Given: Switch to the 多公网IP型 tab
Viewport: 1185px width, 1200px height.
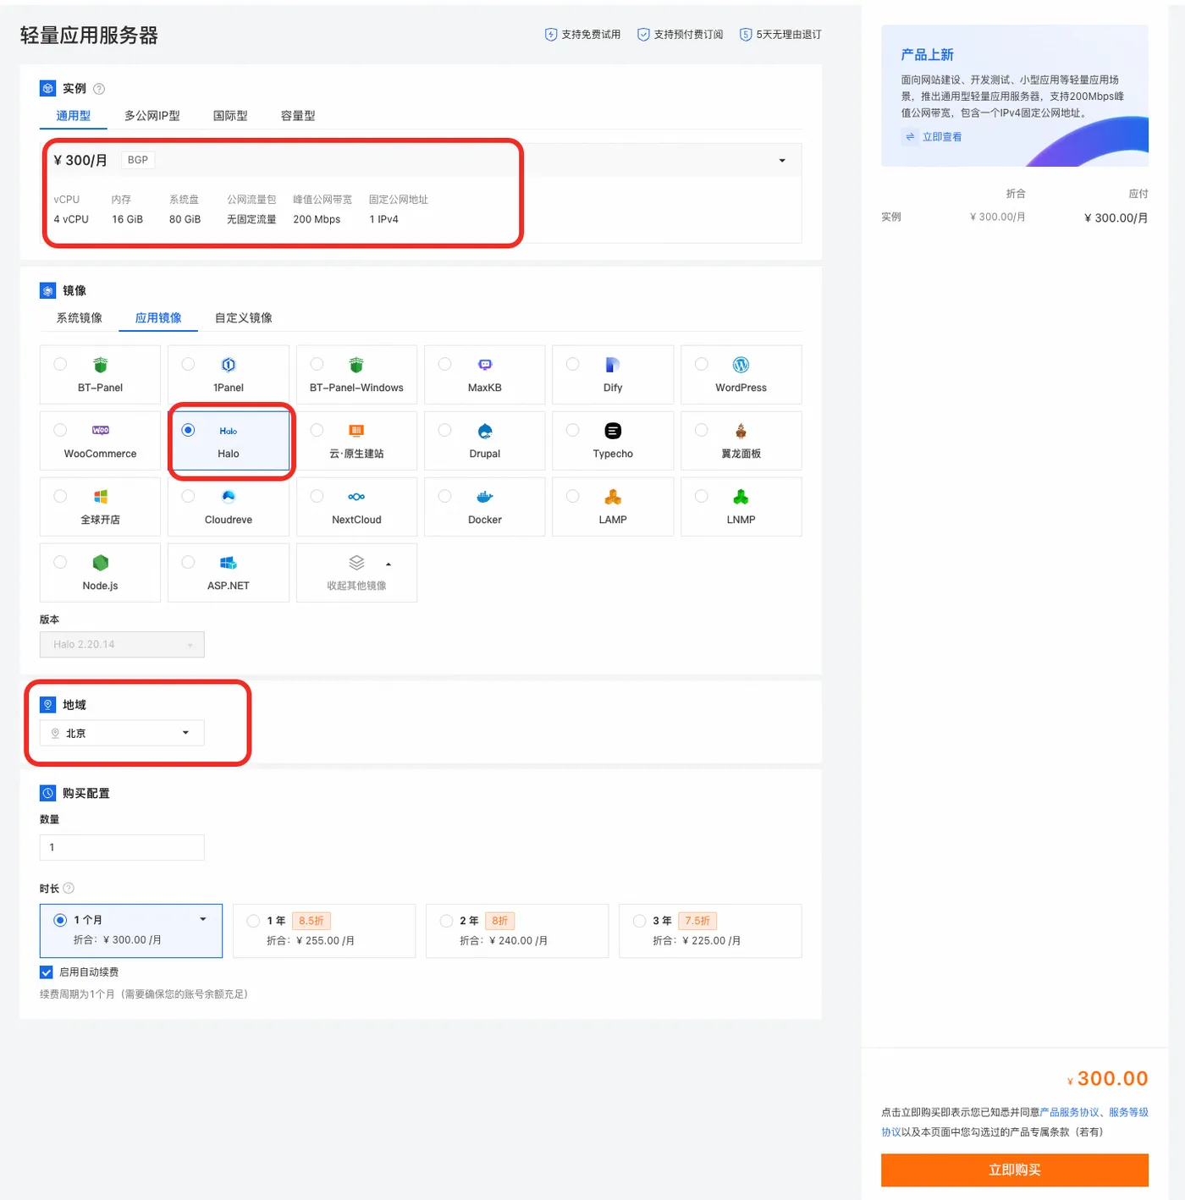Looking at the screenshot, I should pos(152,116).
